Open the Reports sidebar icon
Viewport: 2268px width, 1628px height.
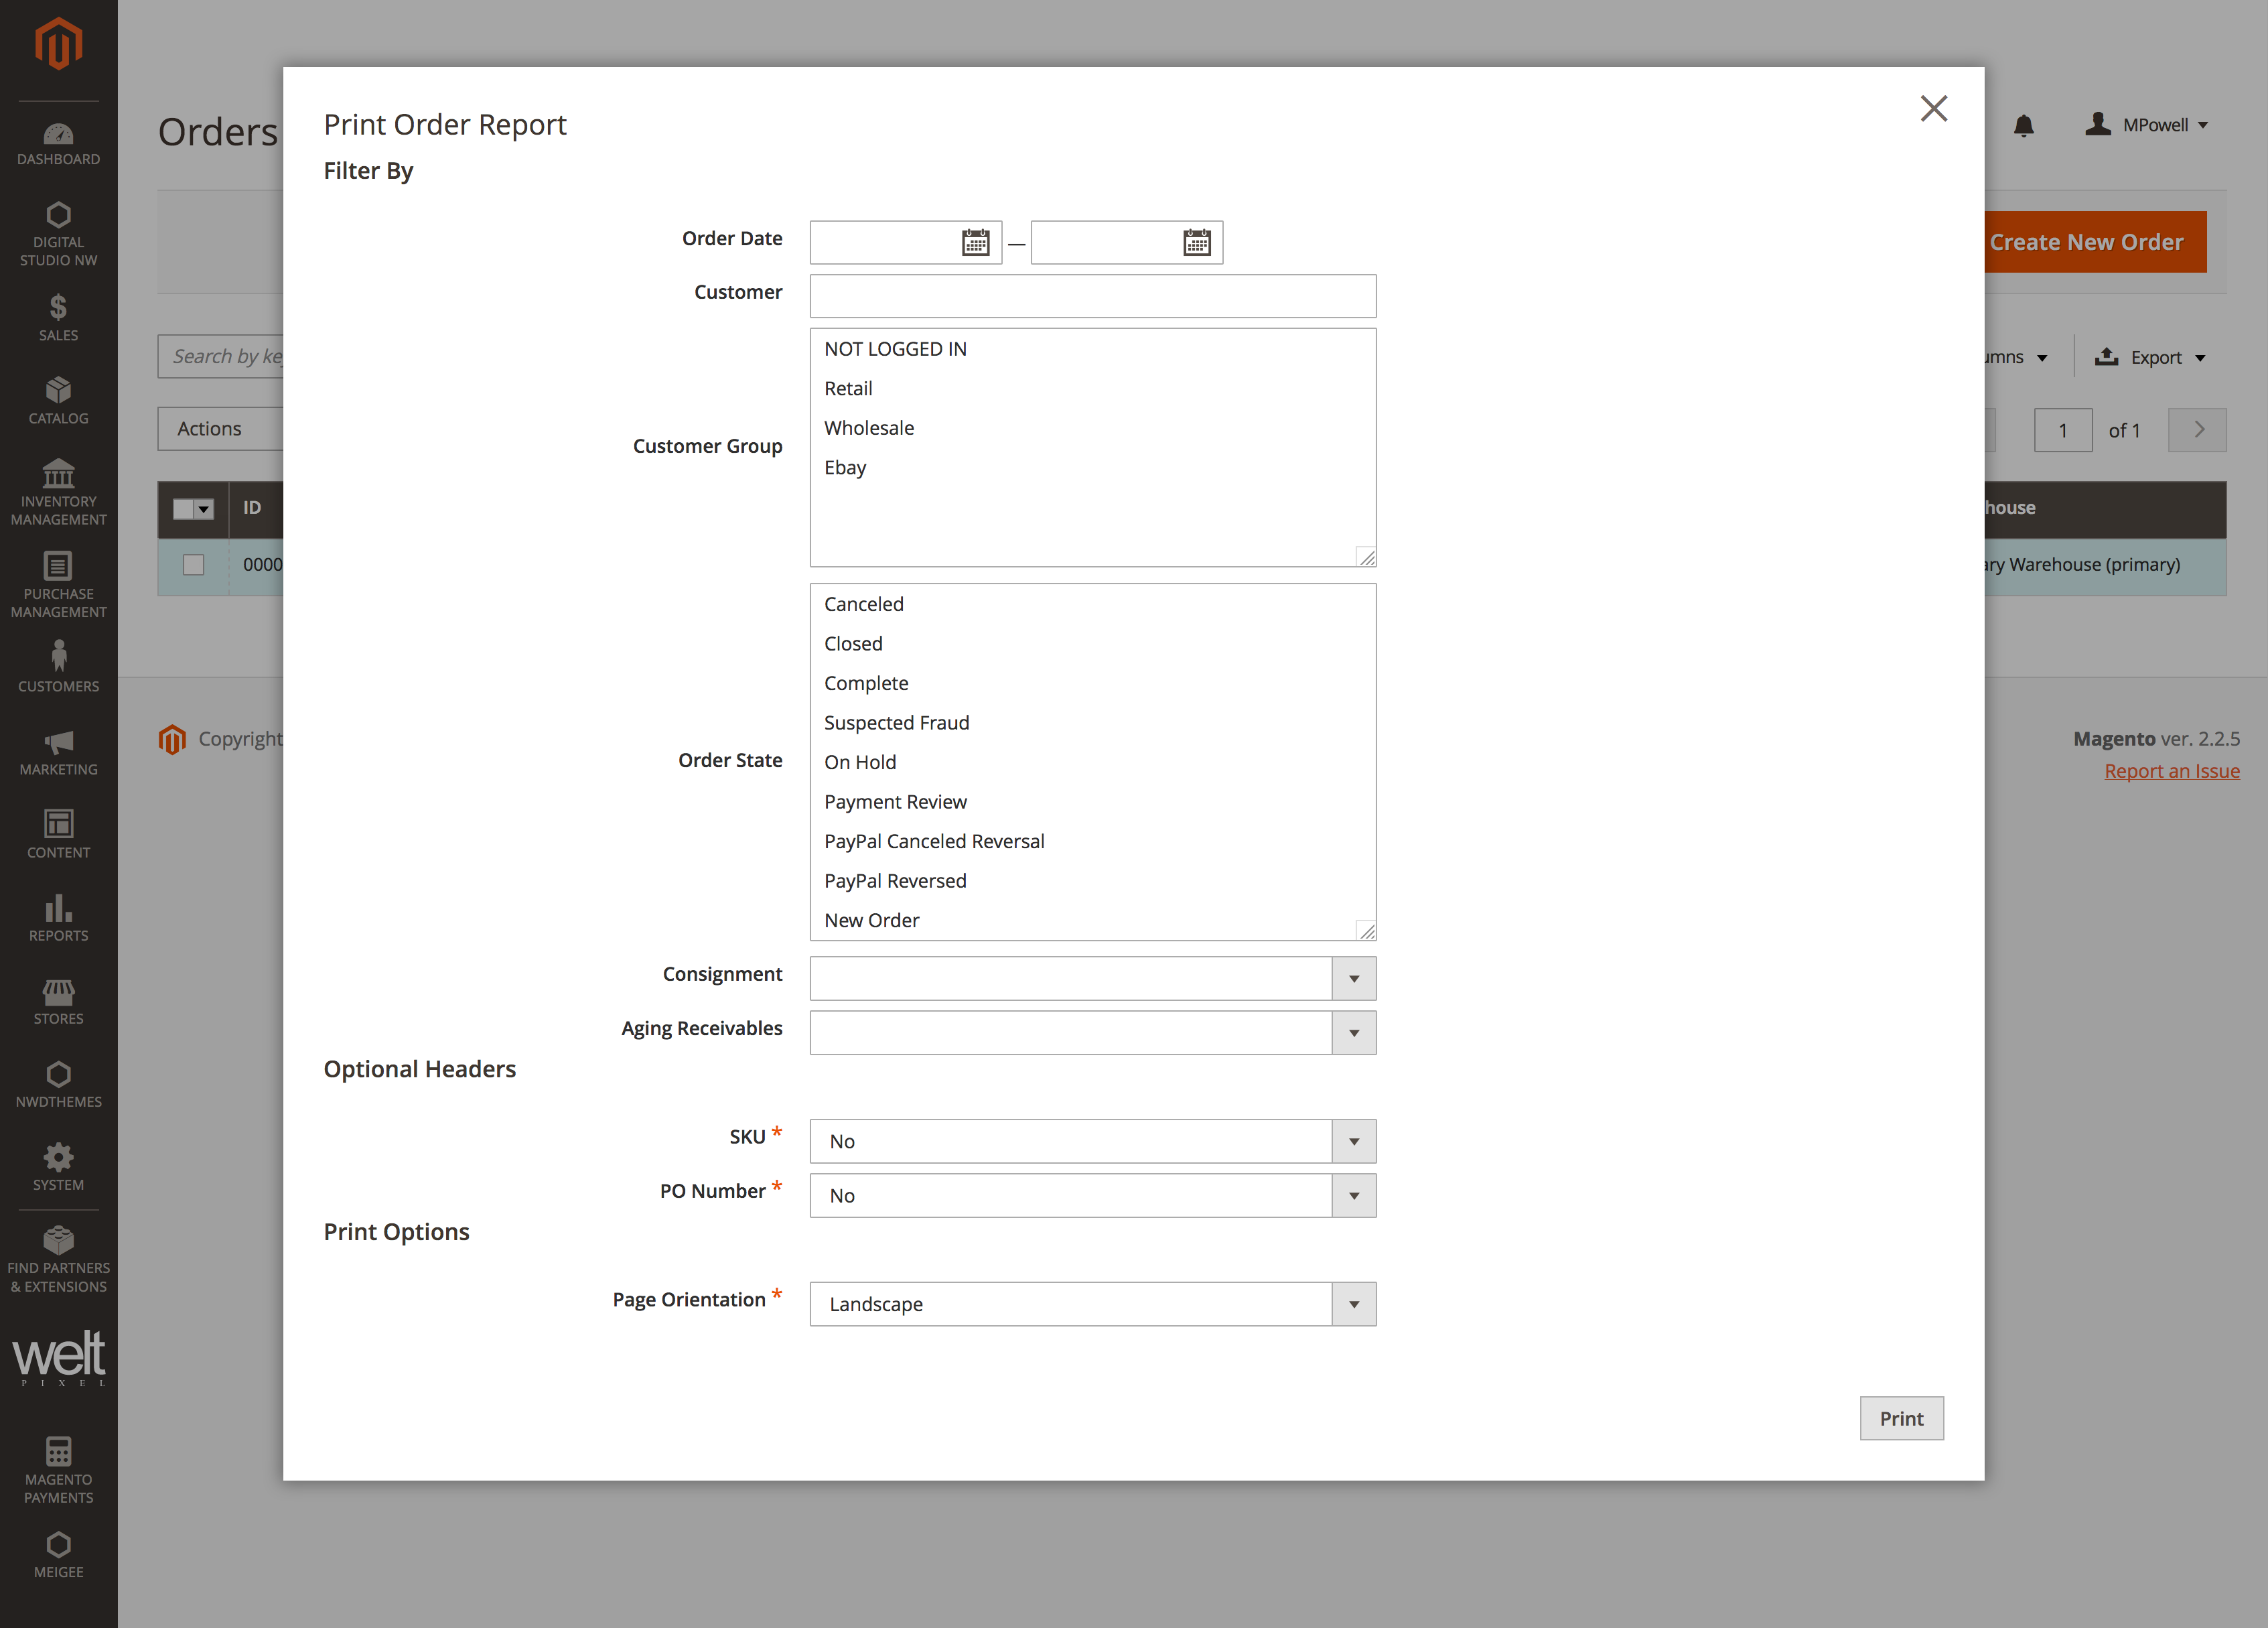pyautogui.click(x=58, y=917)
